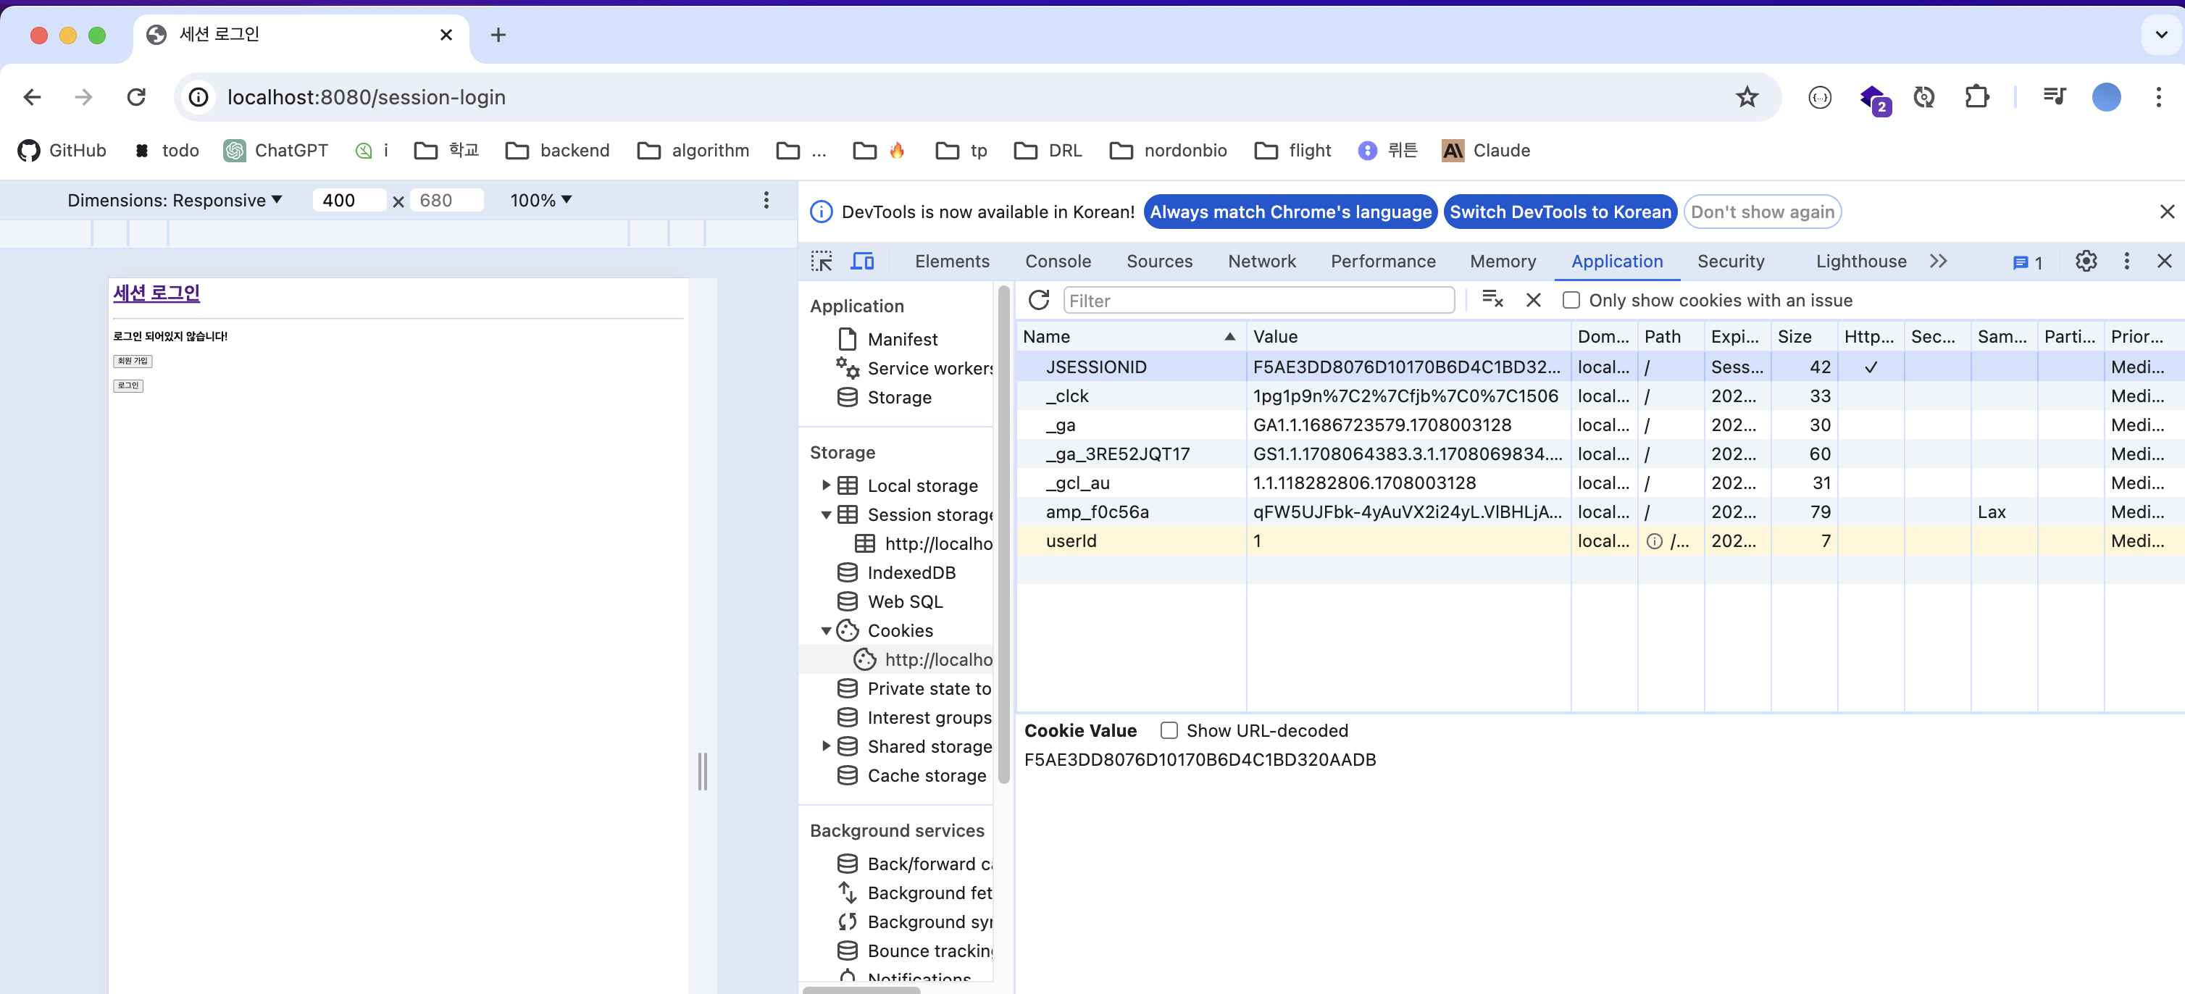Toggle the device toolbar icon

click(x=862, y=262)
